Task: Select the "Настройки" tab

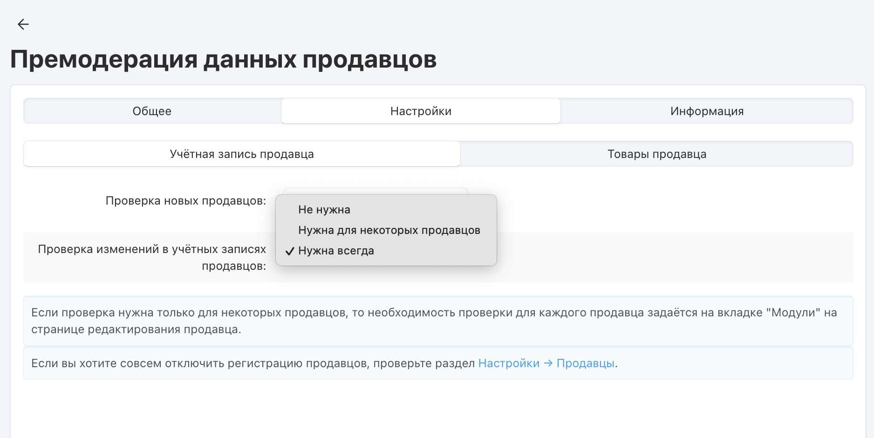Action: (421, 111)
